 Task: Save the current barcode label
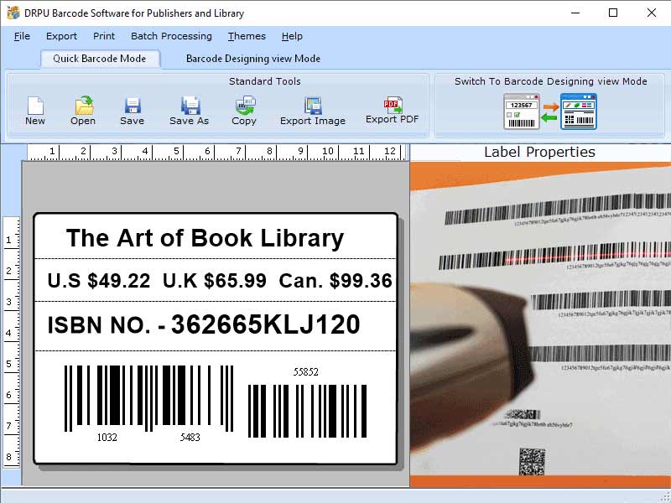(132, 110)
